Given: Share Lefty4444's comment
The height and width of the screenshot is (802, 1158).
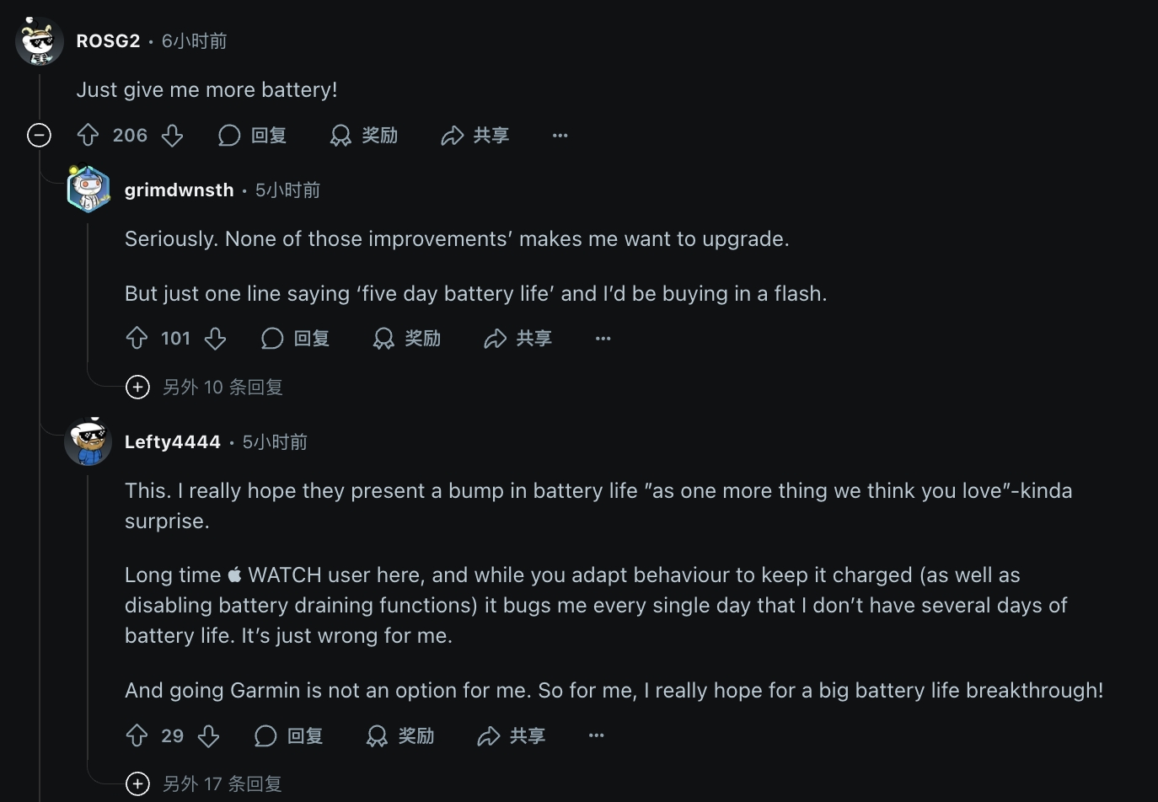Looking at the screenshot, I should click(x=512, y=735).
